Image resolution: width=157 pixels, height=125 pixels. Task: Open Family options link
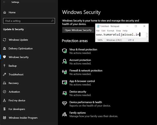[x=78, y=113]
